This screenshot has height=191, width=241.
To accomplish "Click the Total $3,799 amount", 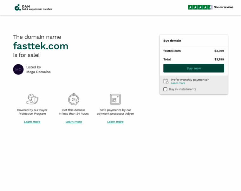I will click(x=219, y=60).
